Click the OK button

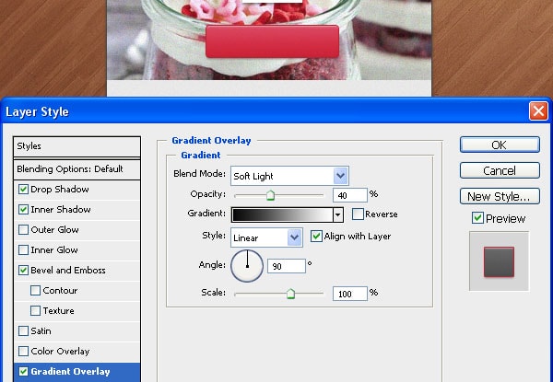[500, 145]
